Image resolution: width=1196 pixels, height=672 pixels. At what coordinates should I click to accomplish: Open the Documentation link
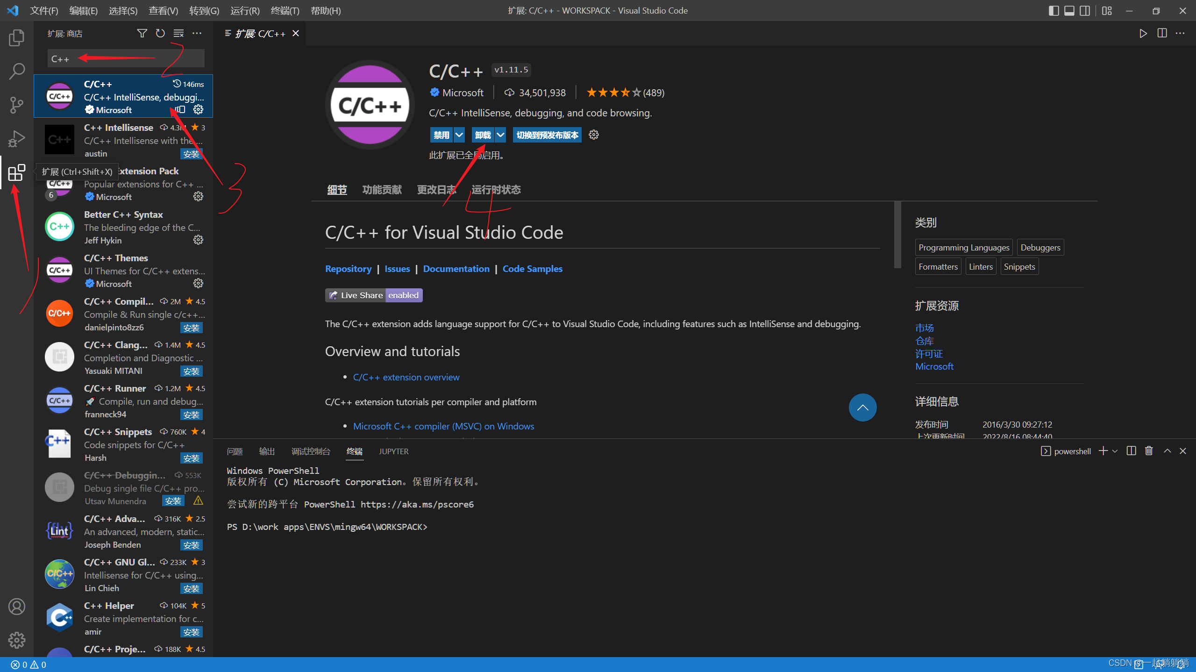coord(456,269)
